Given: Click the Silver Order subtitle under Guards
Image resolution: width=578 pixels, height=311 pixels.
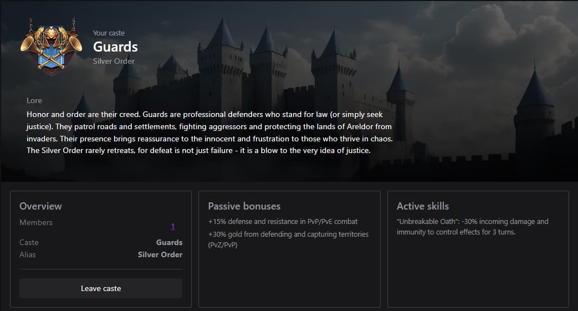Looking at the screenshot, I should pos(114,61).
